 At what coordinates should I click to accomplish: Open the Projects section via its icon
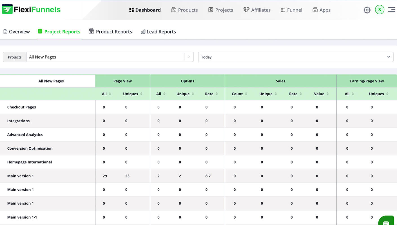point(211,10)
